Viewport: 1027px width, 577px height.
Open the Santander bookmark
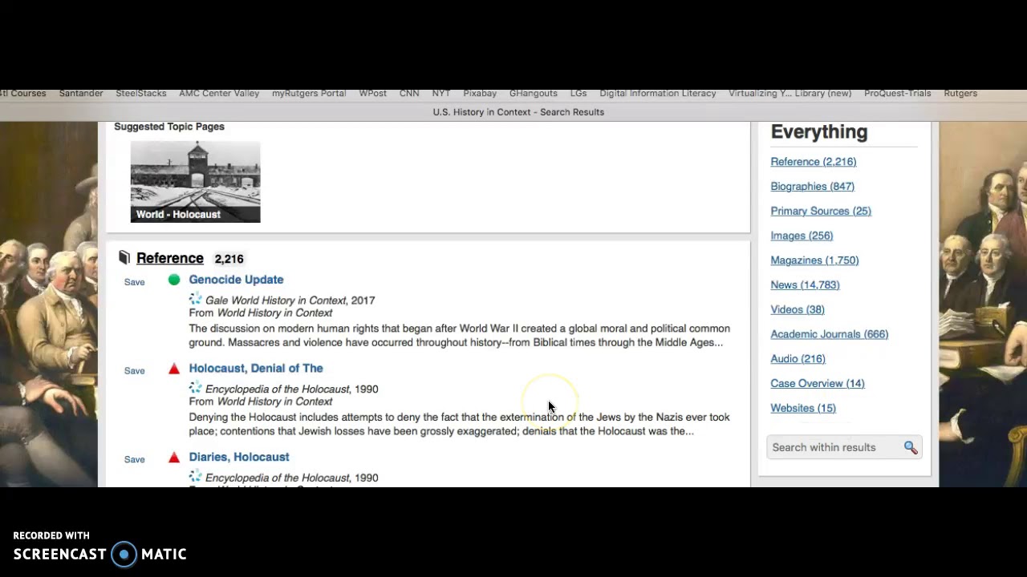pos(81,93)
